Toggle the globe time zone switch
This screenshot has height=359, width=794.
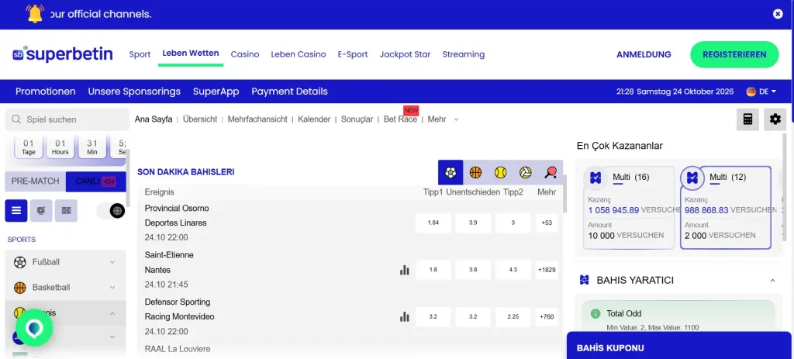[x=111, y=211]
